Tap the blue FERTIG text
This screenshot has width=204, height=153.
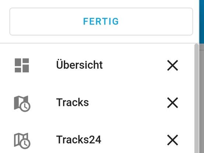coord(101,21)
